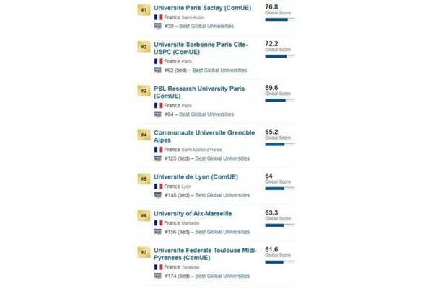Click the ranking shield icon beside #30
This screenshot has width=433, height=288.
tap(157, 26)
